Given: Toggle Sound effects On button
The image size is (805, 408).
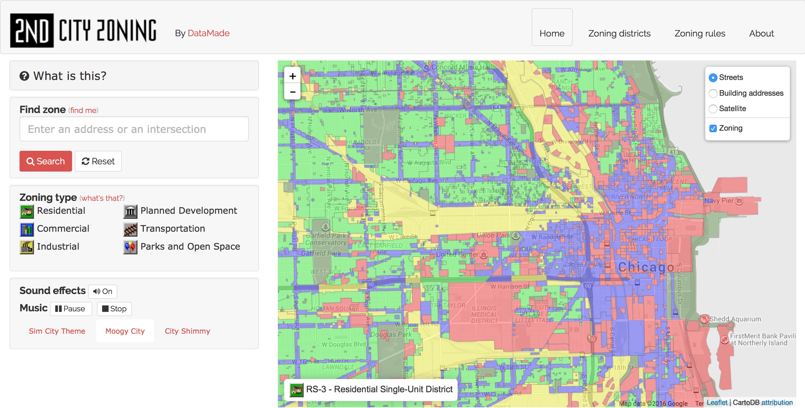Looking at the screenshot, I should coord(102,291).
